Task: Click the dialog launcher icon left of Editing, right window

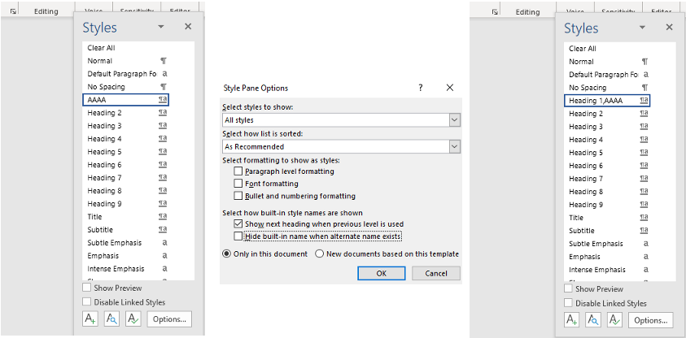Action: point(495,12)
